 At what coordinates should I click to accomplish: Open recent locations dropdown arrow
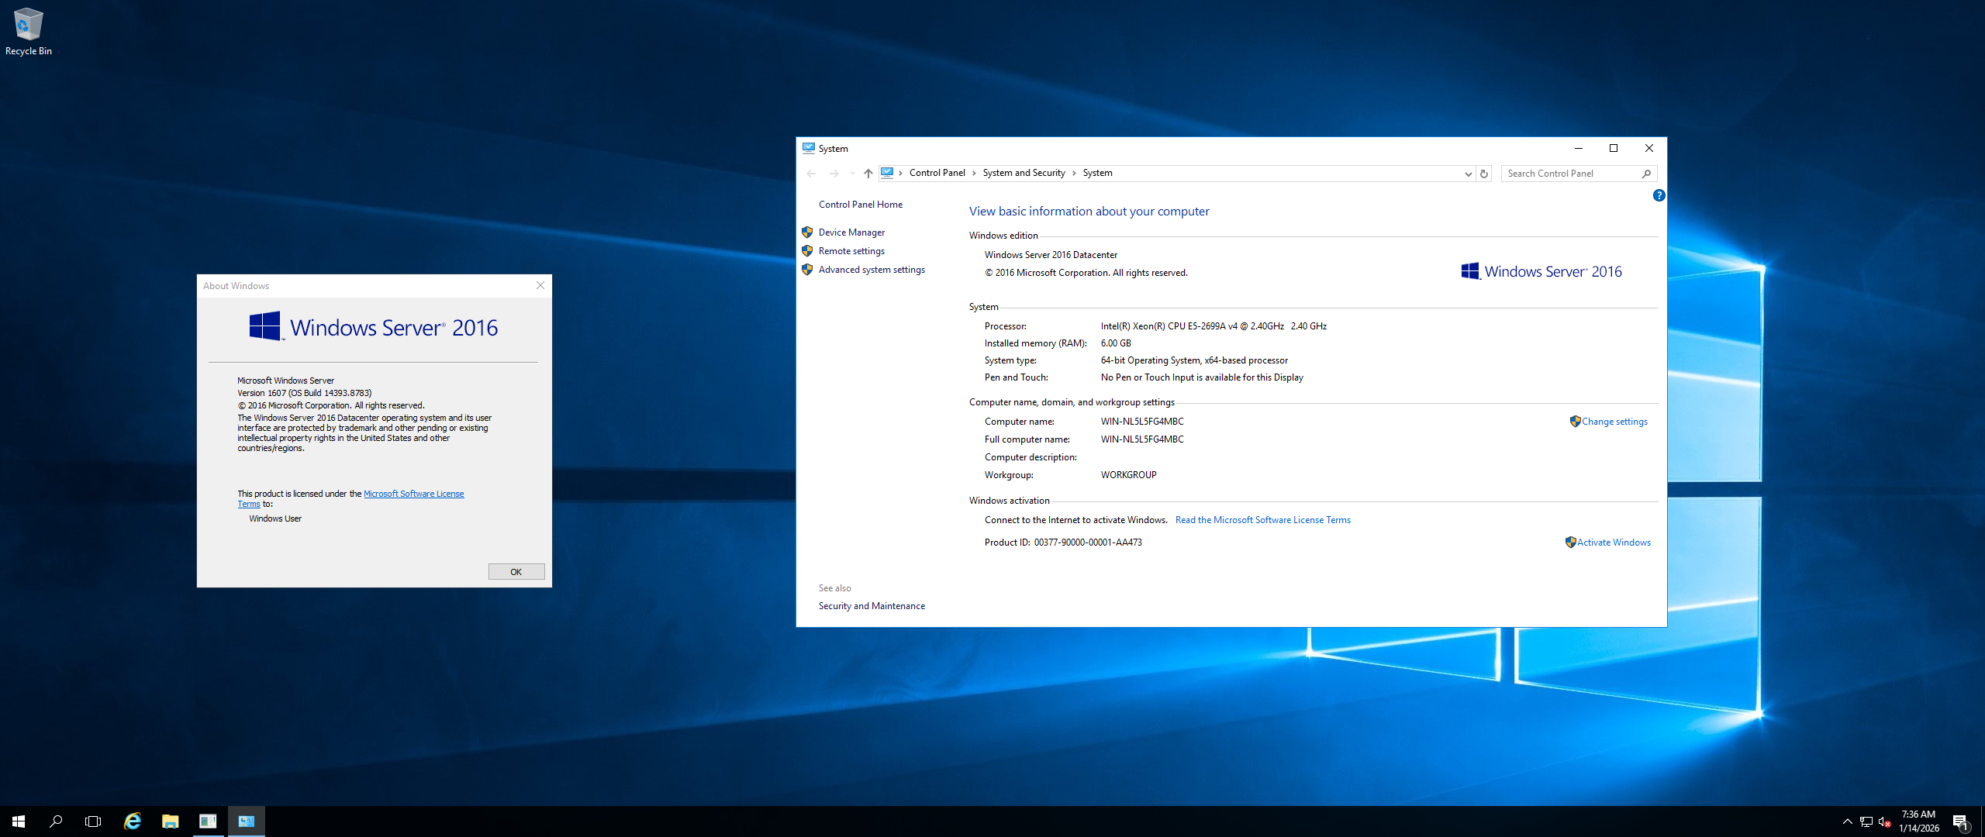click(x=852, y=174)
